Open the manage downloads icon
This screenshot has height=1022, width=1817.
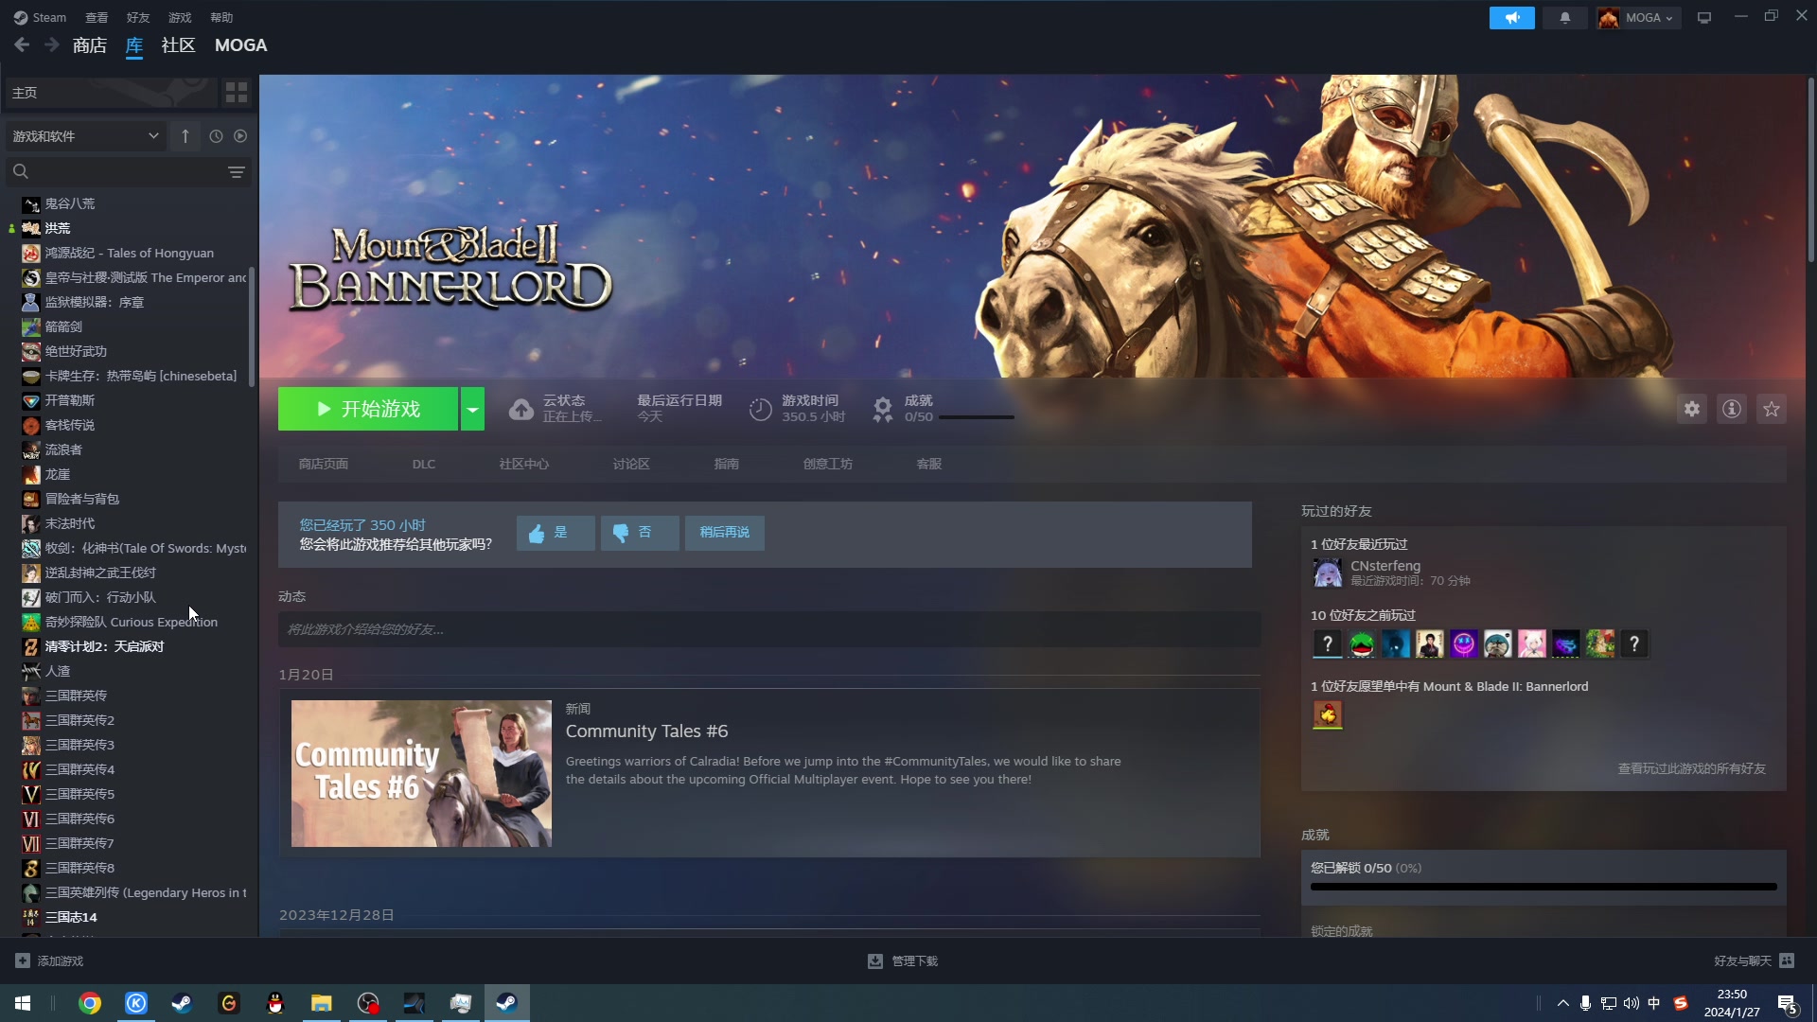pos(875,960)
